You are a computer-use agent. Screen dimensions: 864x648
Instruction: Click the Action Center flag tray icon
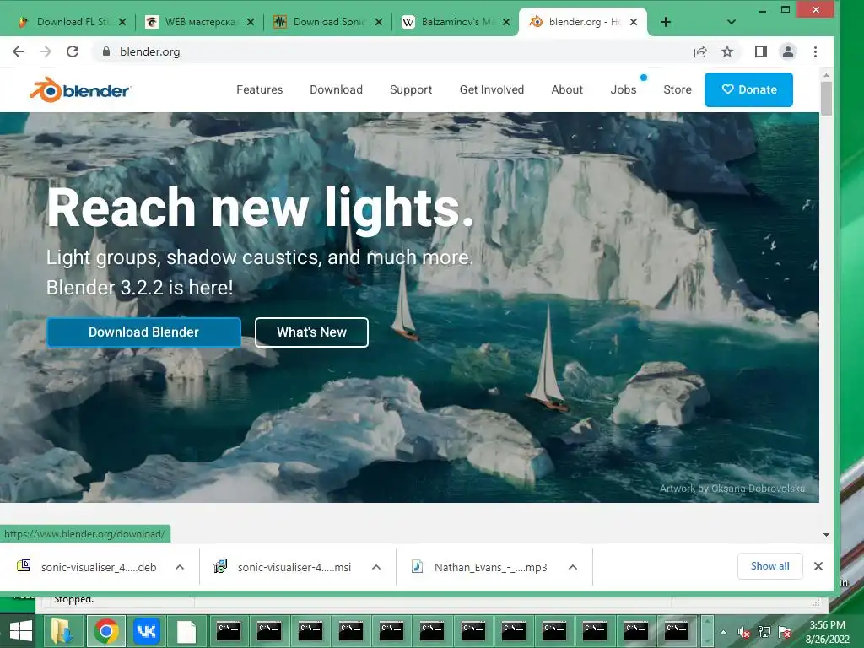tap(785, 632)
